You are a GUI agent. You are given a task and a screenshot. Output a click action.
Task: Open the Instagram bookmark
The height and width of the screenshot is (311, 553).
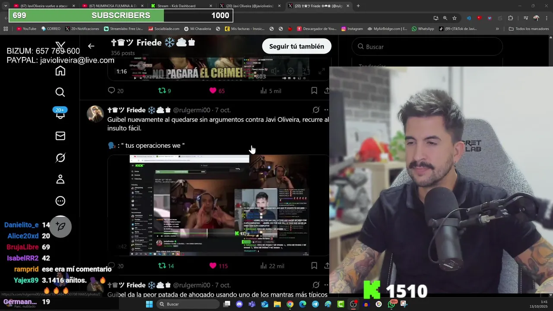pyautogui.click(x=352, y=29)
